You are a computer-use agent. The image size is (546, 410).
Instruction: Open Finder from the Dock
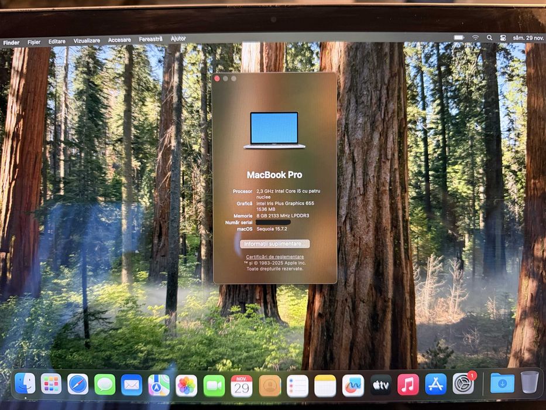(x=25, y=383)
